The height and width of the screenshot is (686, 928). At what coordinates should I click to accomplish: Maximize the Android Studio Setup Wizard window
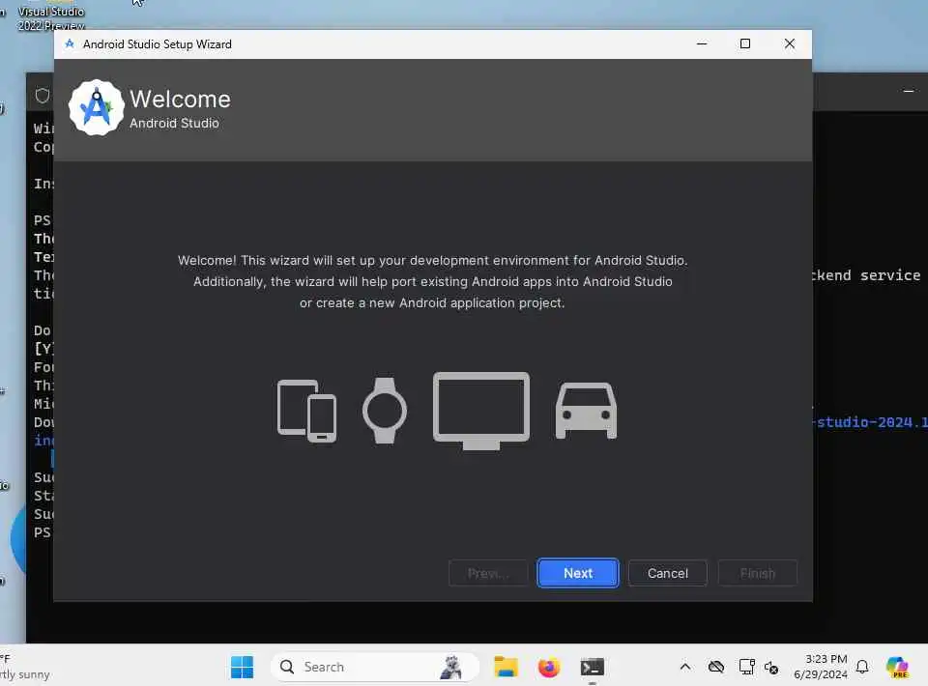pyautogui.click(x=745, y=43)
